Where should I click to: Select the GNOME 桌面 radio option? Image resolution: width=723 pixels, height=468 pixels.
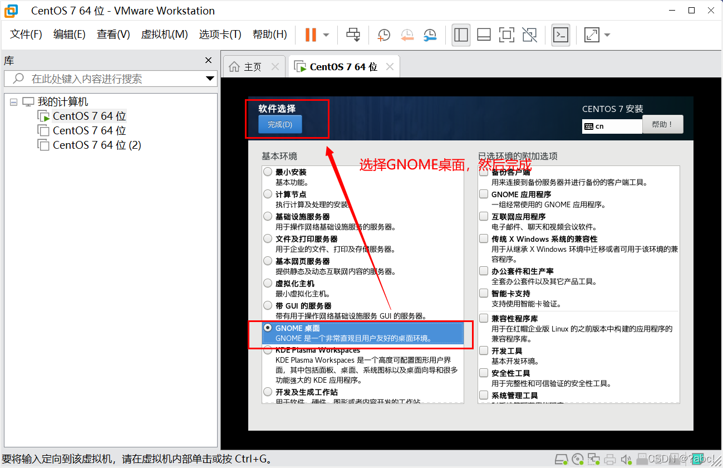pos(268,328)
